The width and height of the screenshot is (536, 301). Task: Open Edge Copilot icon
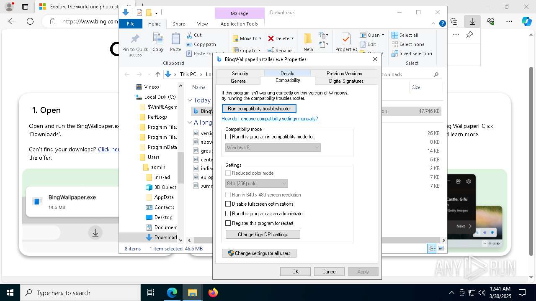coord(526,21)
